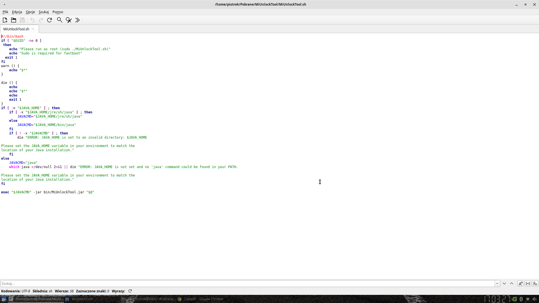Open the network tray icon
Screen dimensions: 539x303
(528, 299)
